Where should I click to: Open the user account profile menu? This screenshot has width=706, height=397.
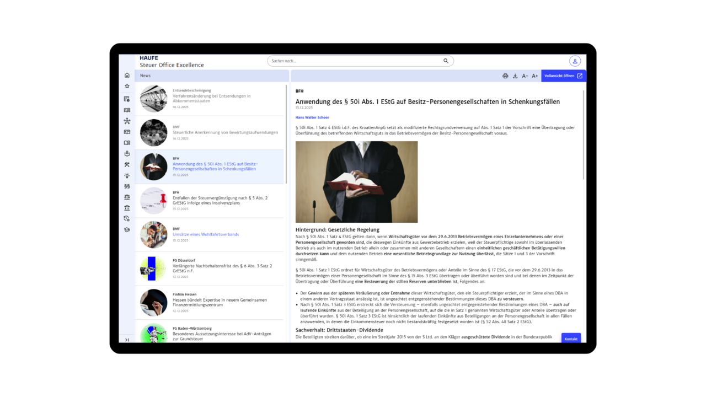pos(575,61)
